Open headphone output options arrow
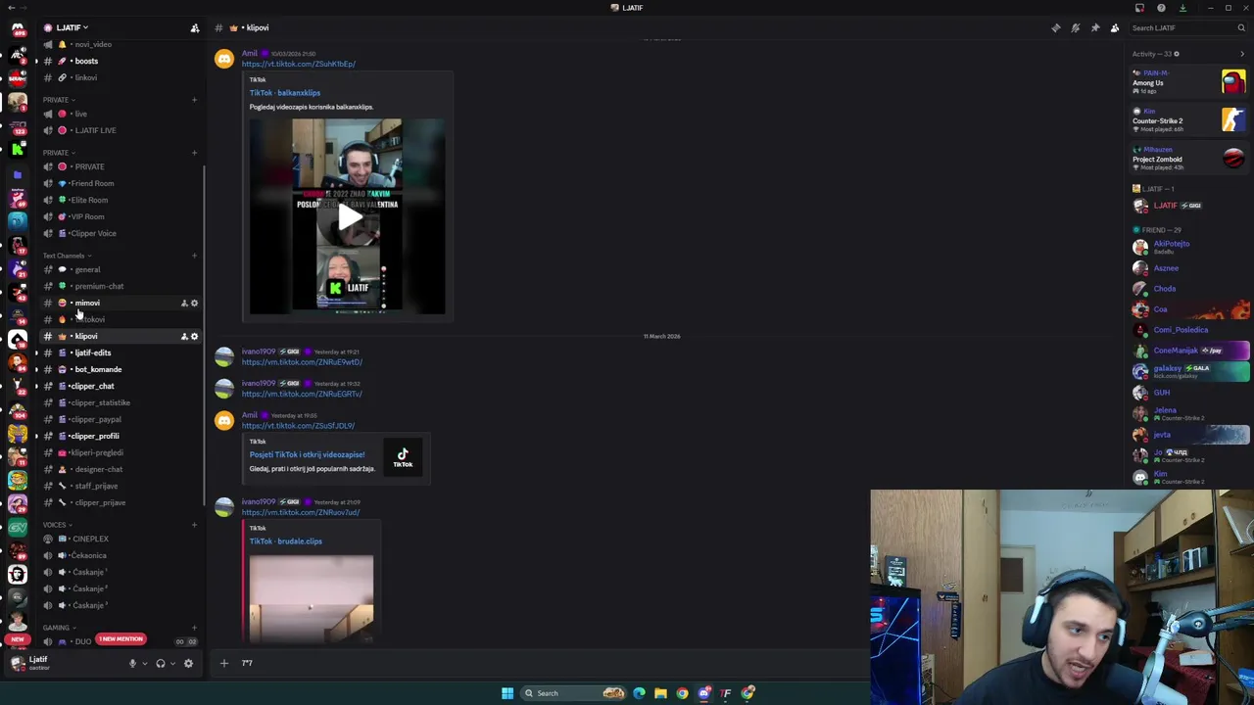 point(172,663)
